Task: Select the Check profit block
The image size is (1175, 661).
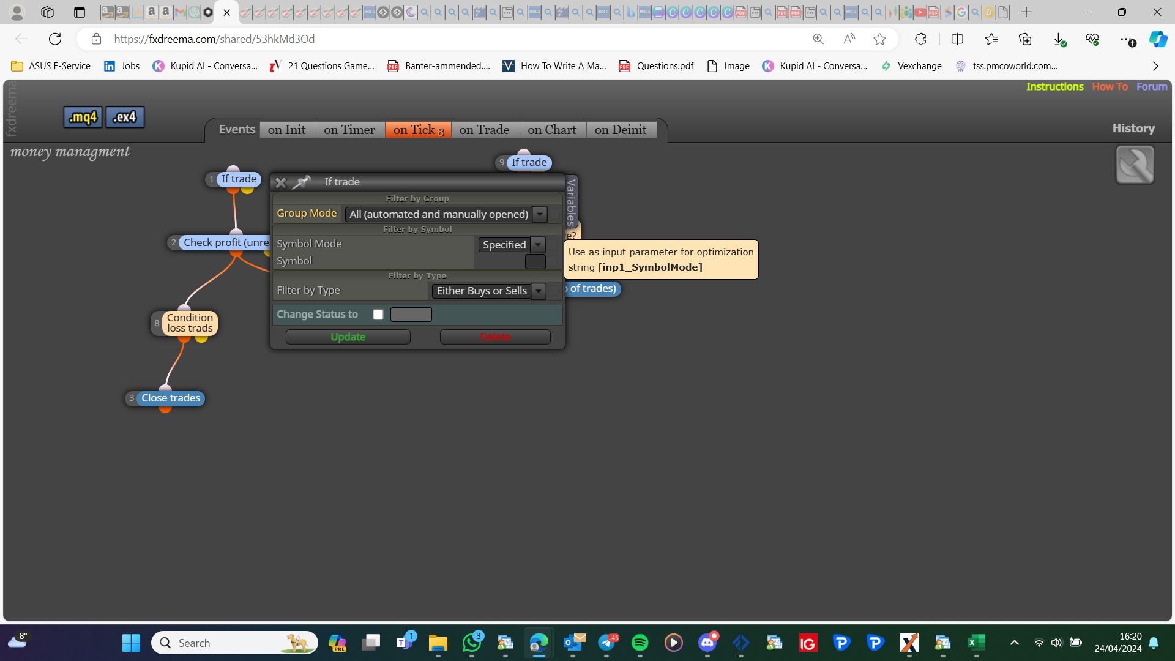Action: coord(225,242)
